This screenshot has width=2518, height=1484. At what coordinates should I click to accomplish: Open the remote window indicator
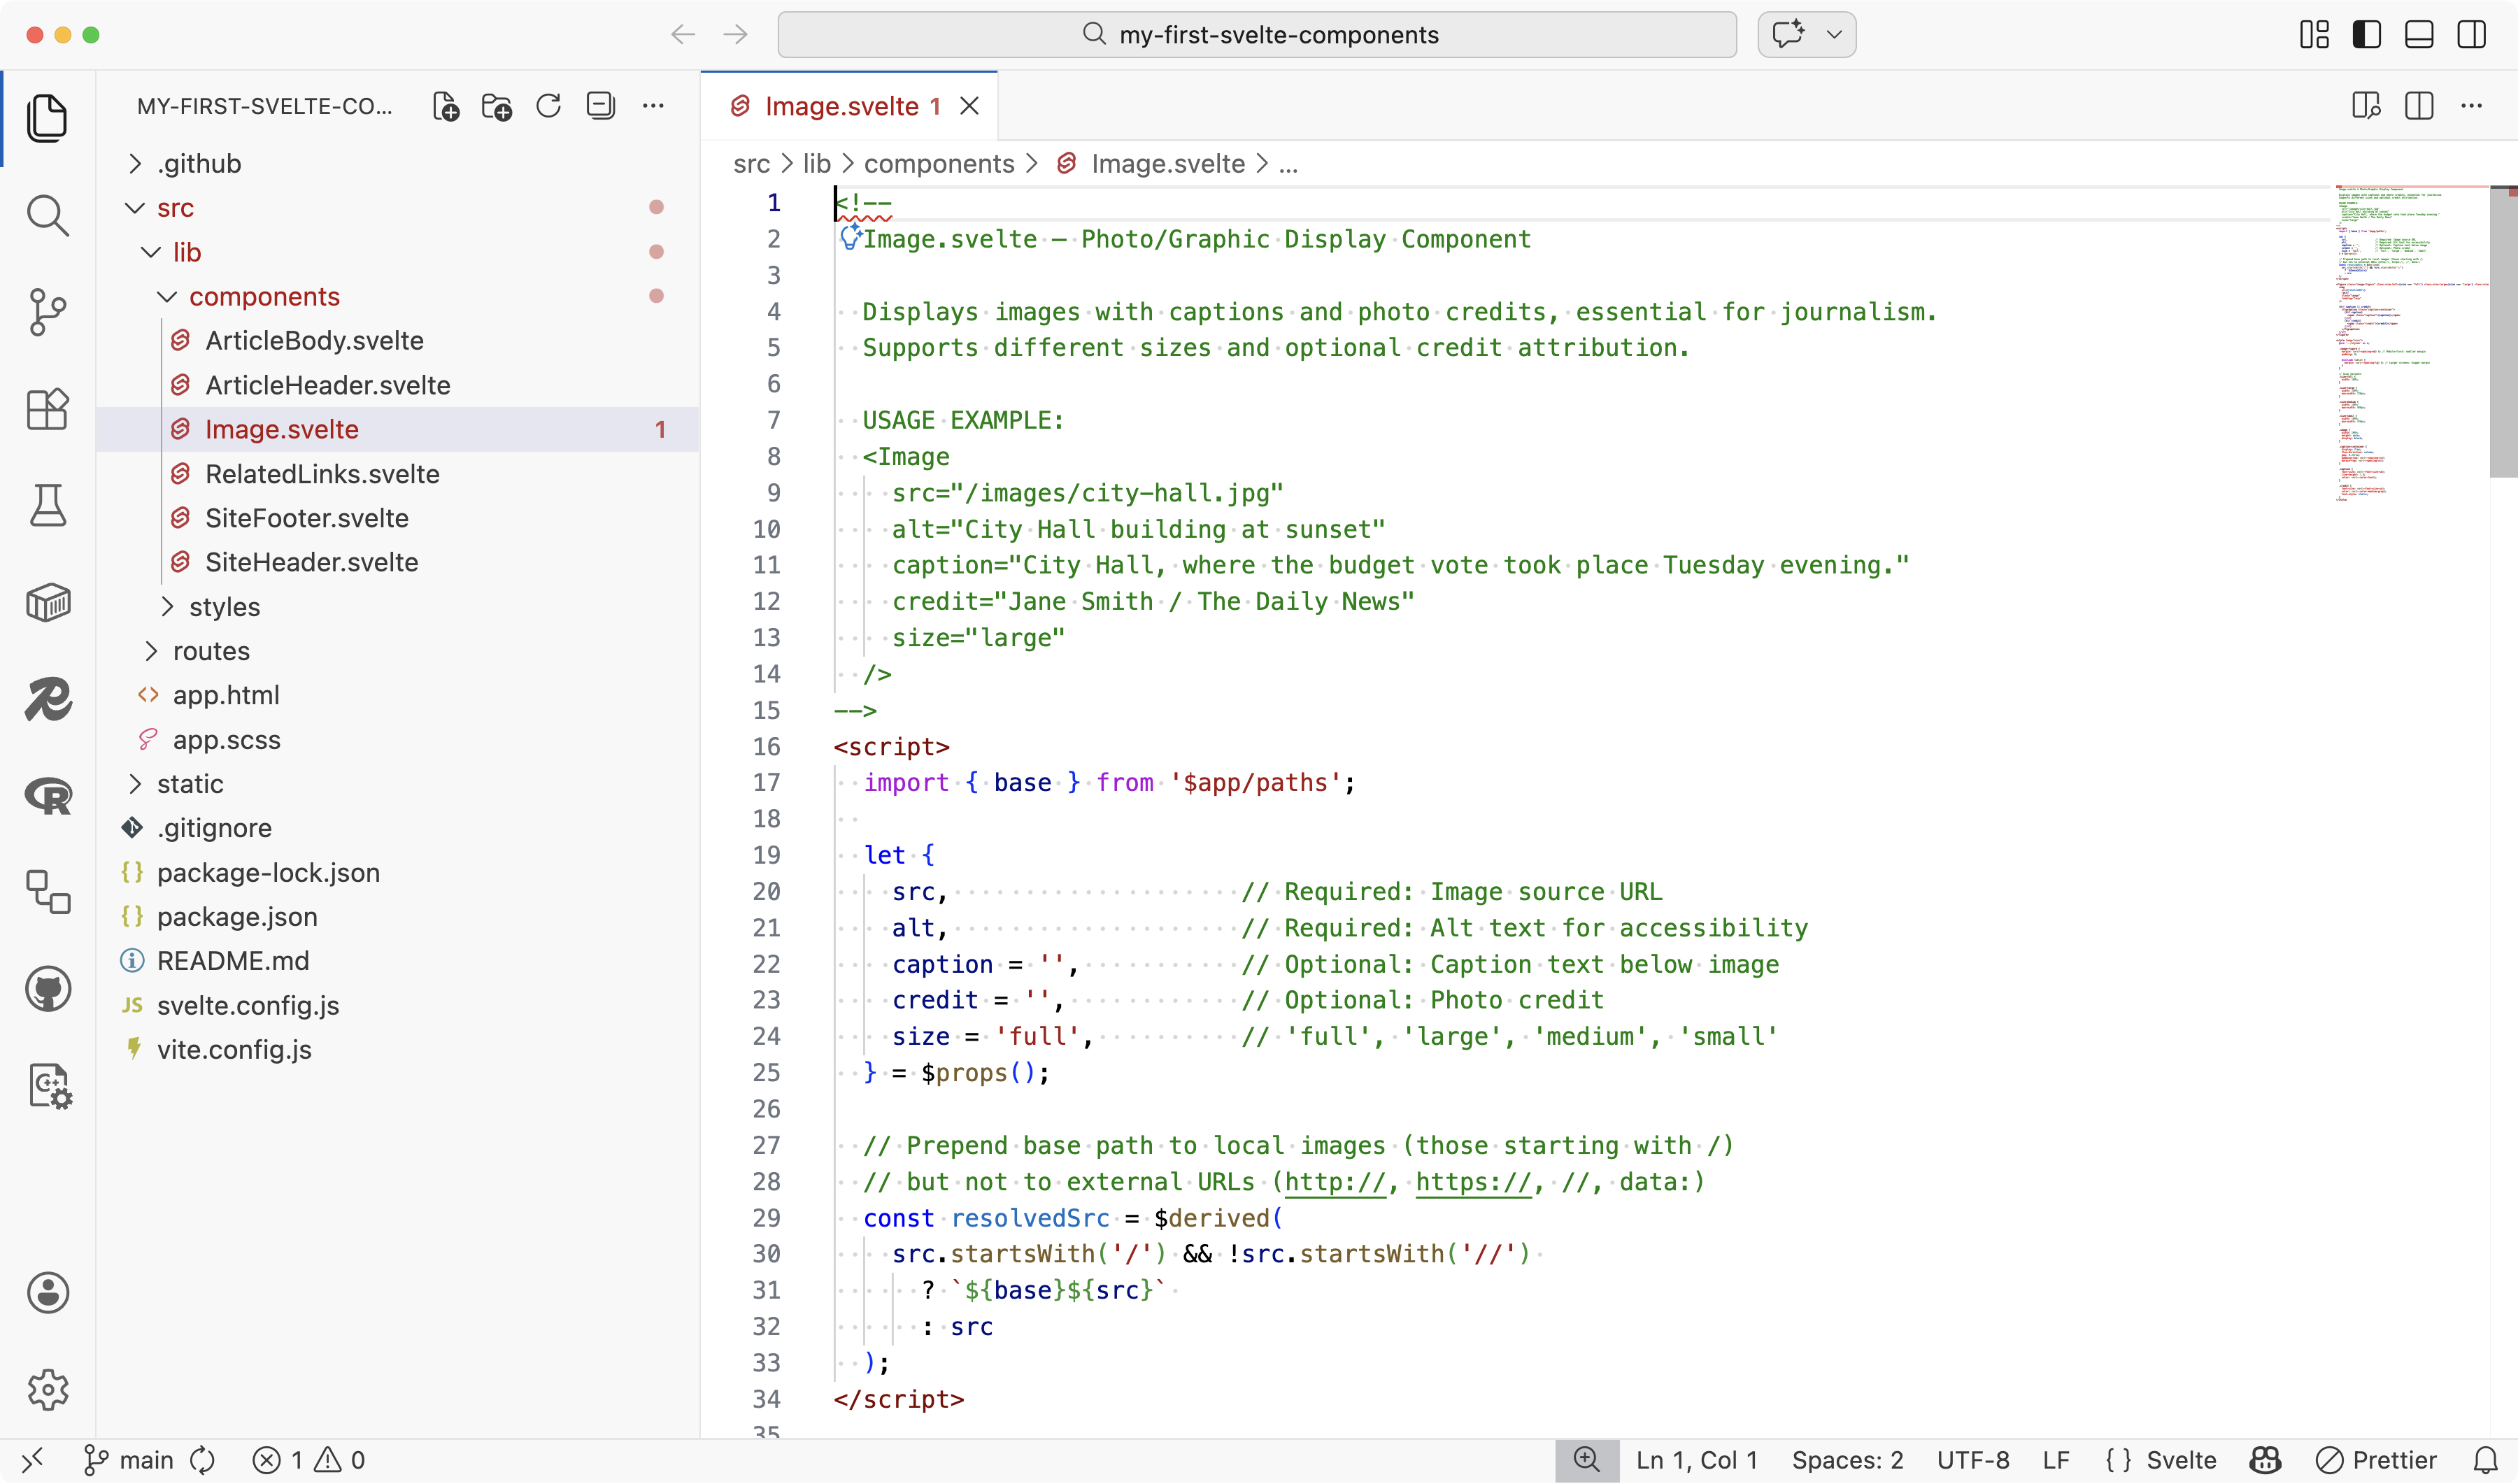pos(32,1461)
